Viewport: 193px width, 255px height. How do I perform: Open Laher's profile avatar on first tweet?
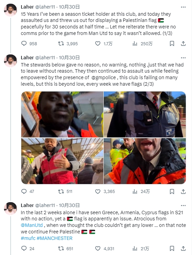point(10,10)
